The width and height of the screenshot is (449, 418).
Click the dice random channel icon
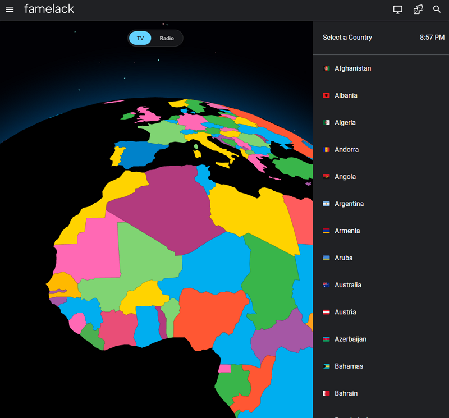418,10
